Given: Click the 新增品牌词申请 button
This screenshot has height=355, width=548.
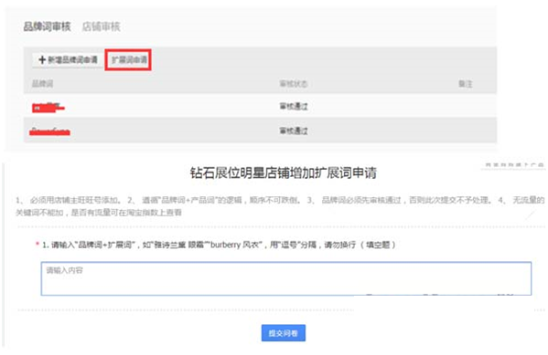Looking at the screenshot, I should [x=68, y=60].
